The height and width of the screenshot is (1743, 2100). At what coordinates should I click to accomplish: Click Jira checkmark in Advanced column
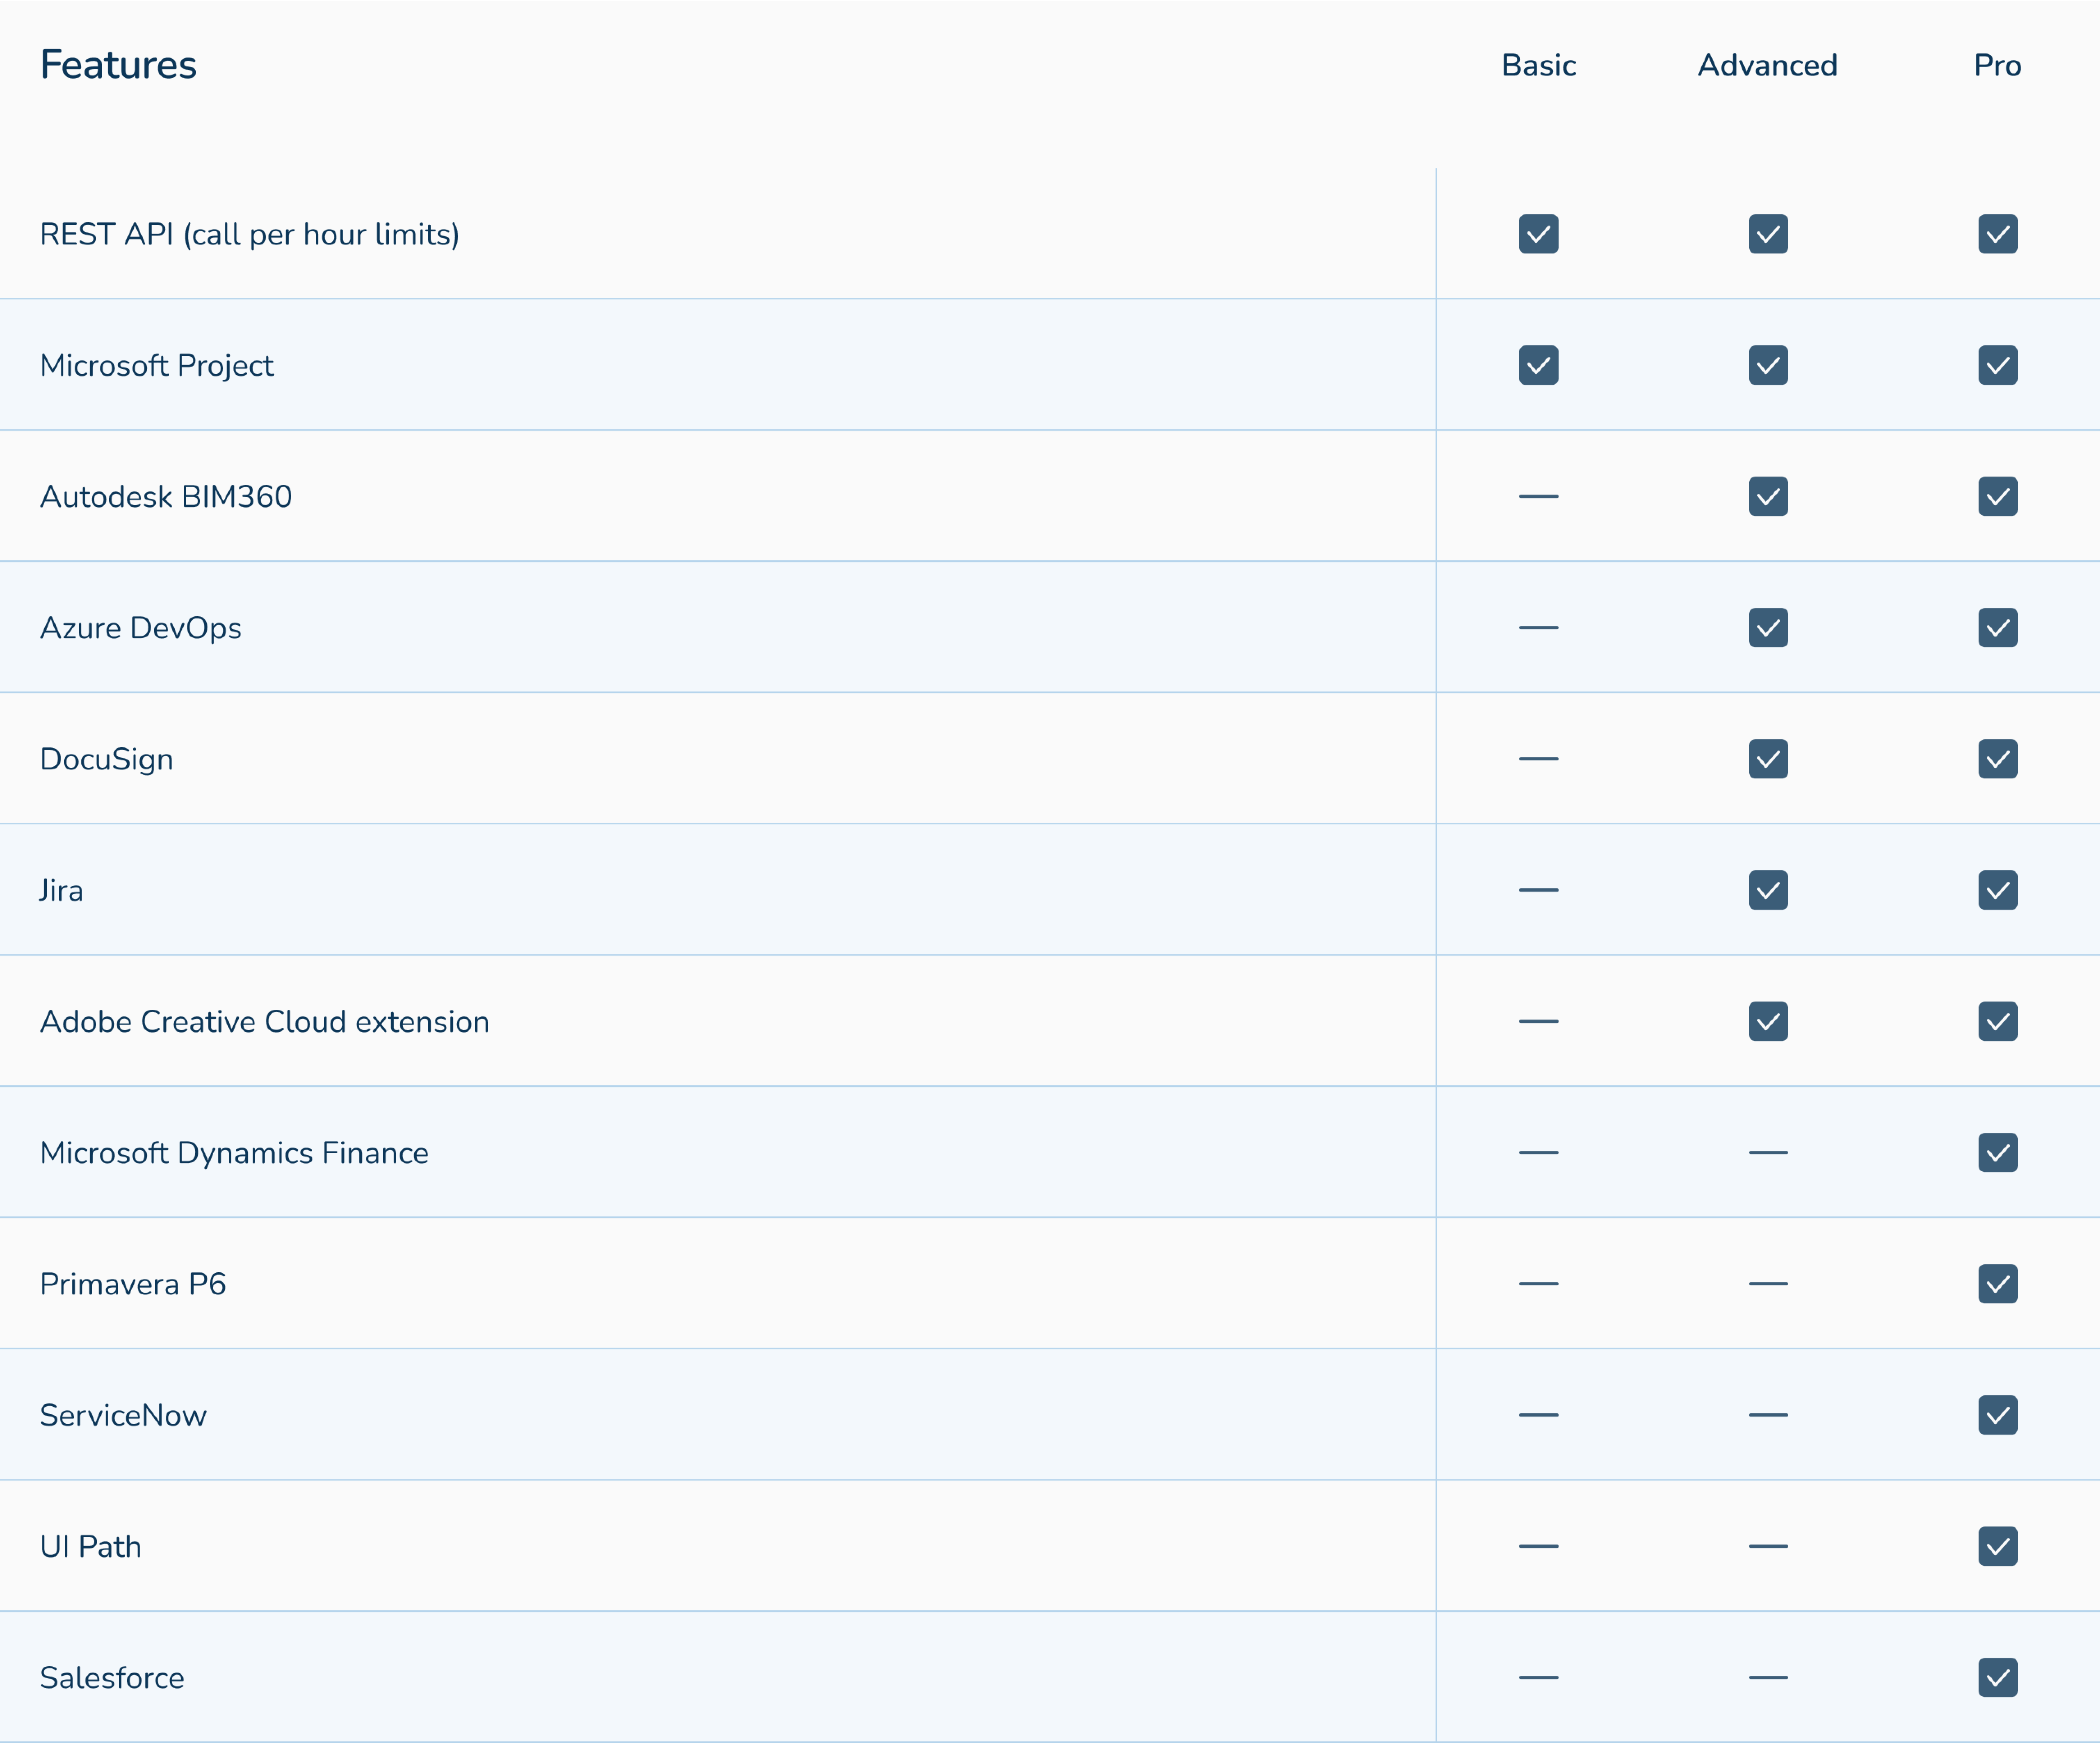[1768, 890]
